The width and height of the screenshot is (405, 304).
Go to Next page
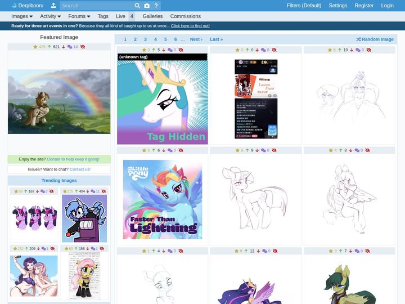pyautogui.click(x=196, y=39)
